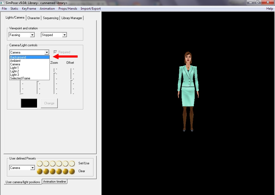Click the first Set/Use preset circle
The image size is (275, 195).
pyautogui.click(x=40, y=164)
